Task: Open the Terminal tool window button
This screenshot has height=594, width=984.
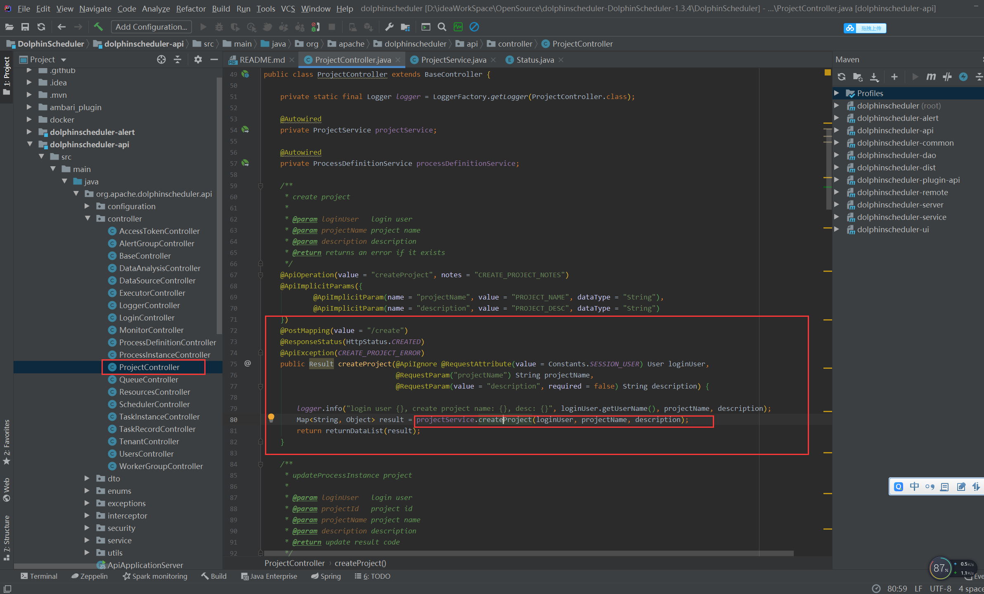Action: tap(39, 576)
